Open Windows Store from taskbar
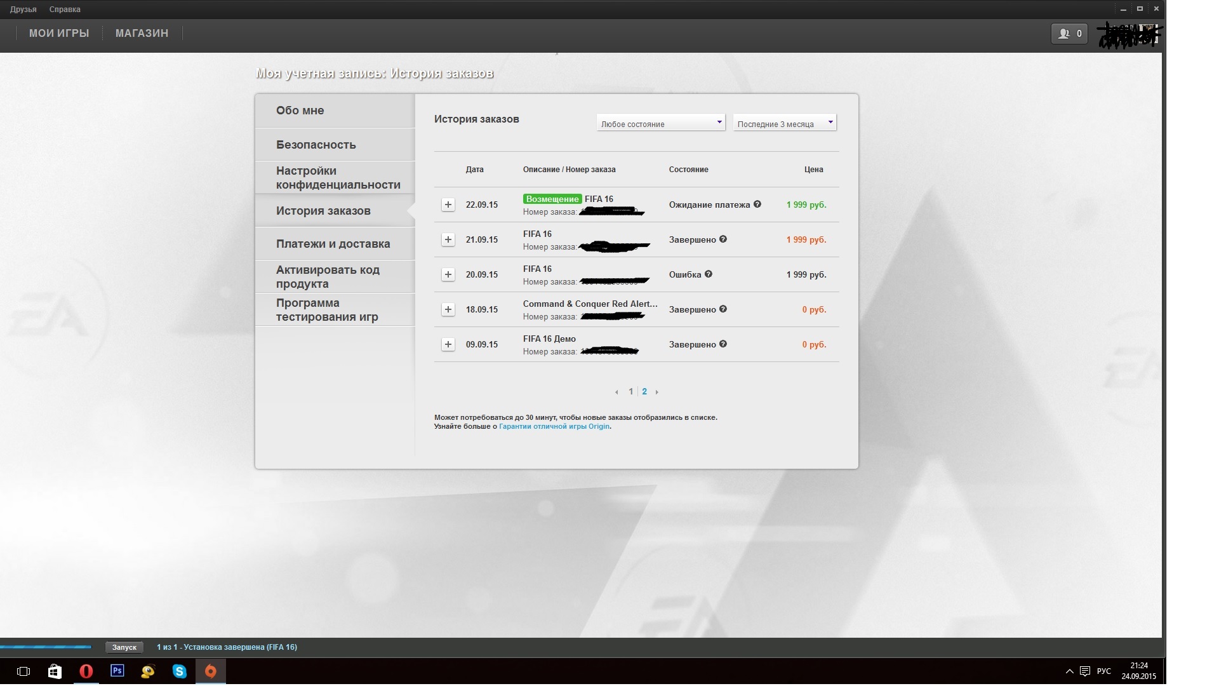The image size is (1219, 686). point(55,671)
